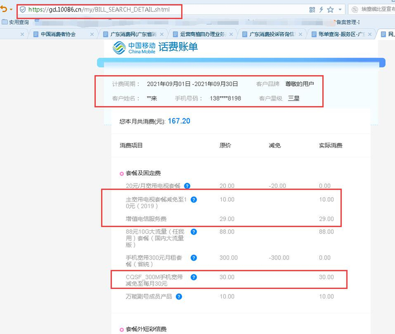Close the 广东消费投诉咨询 tab
395x334 pixels.
(x=300, y=34)
